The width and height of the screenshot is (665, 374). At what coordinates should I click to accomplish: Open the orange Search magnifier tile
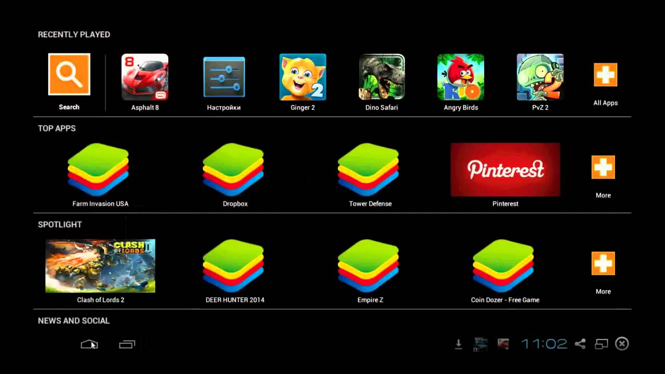click(69, 74)
